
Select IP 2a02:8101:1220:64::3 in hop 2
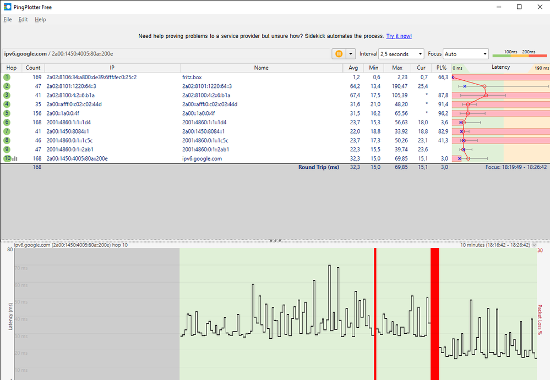tap(71, 86)
